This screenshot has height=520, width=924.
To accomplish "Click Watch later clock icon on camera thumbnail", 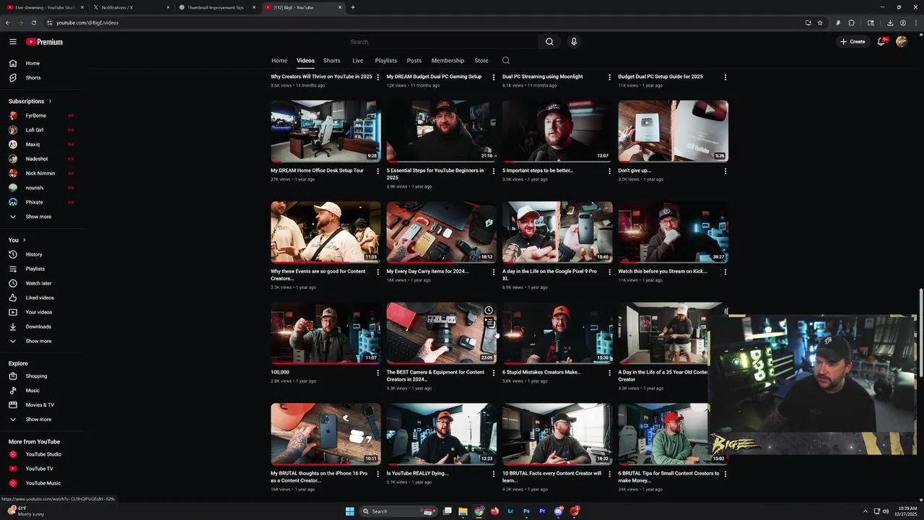I will pyautogui.click(x=489, y=311).
